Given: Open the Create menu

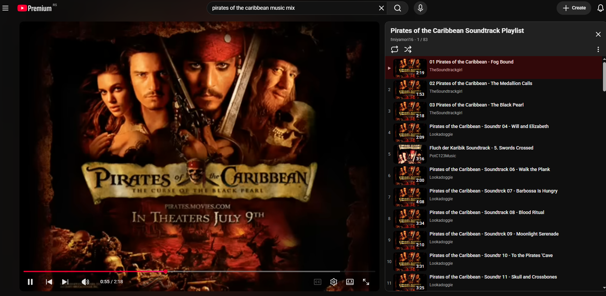Looking at the screenshot, I should pos(574,8).
